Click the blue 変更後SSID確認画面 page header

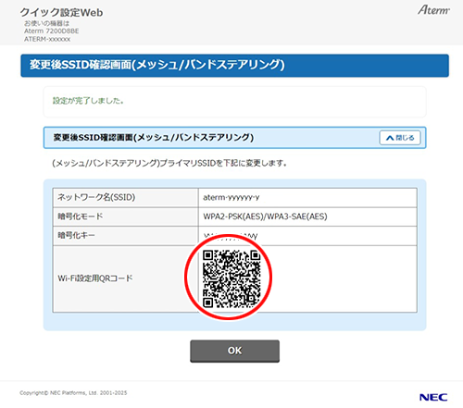234,66
